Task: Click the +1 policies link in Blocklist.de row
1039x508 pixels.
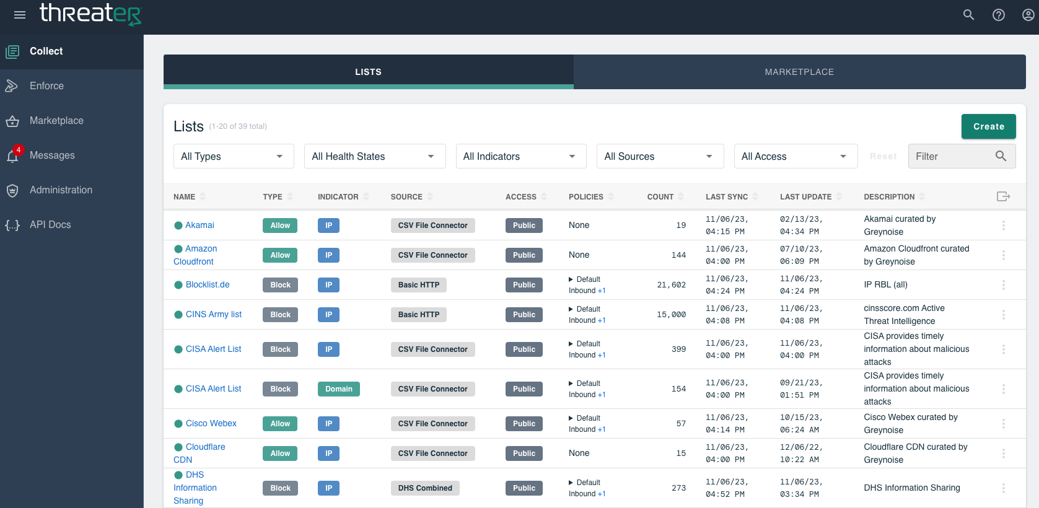Action: coord(602,291)
